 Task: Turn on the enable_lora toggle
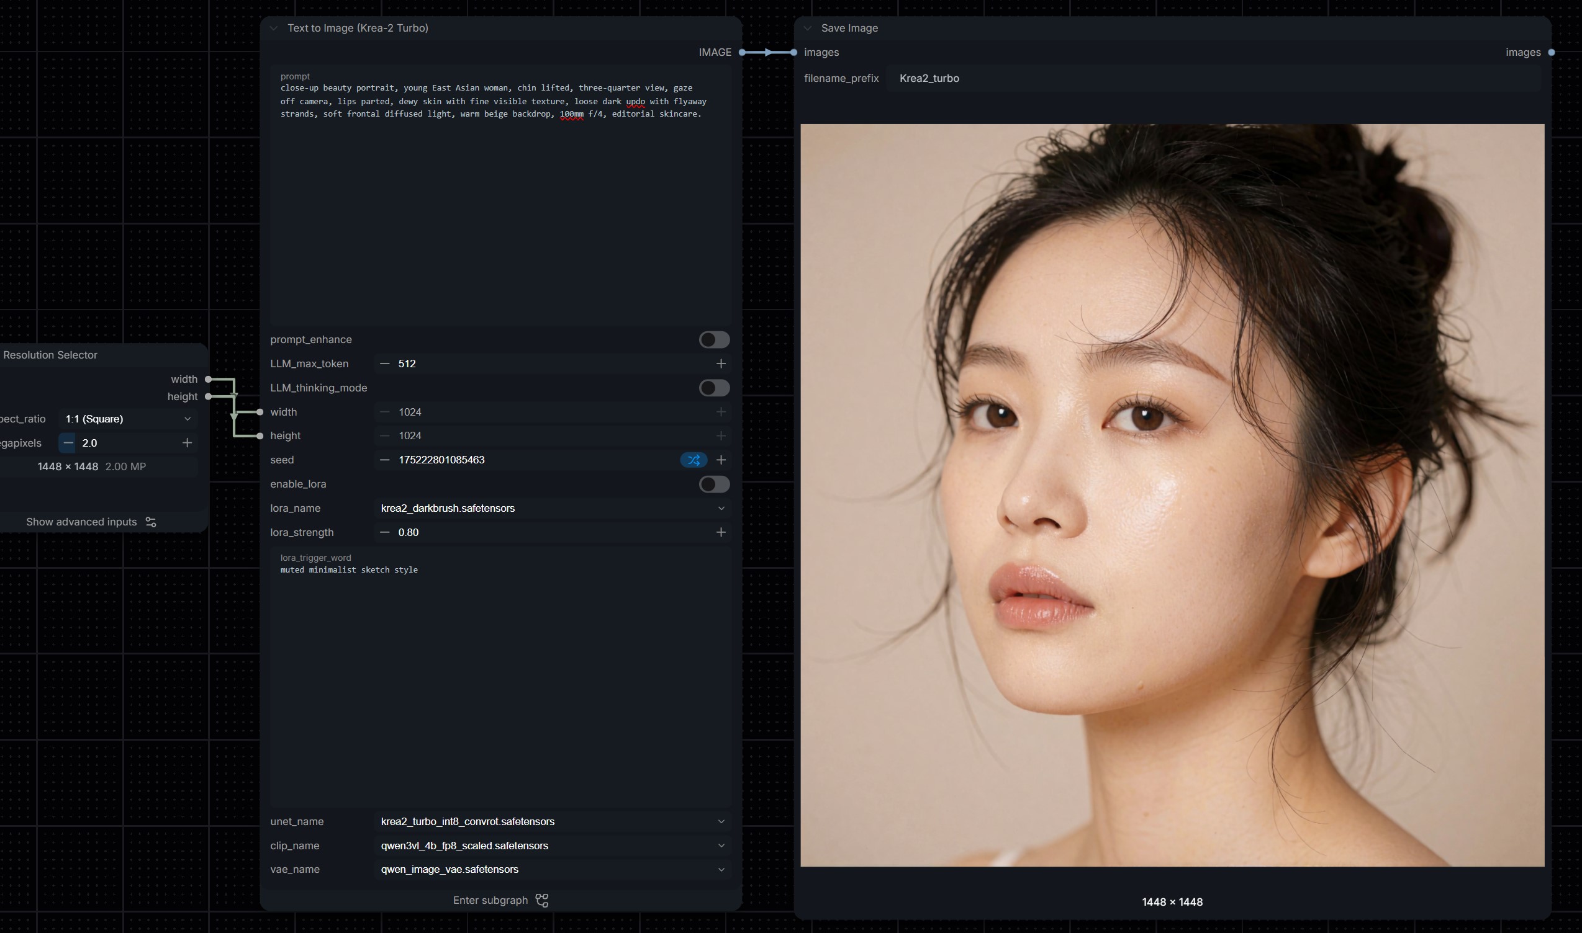714,484
